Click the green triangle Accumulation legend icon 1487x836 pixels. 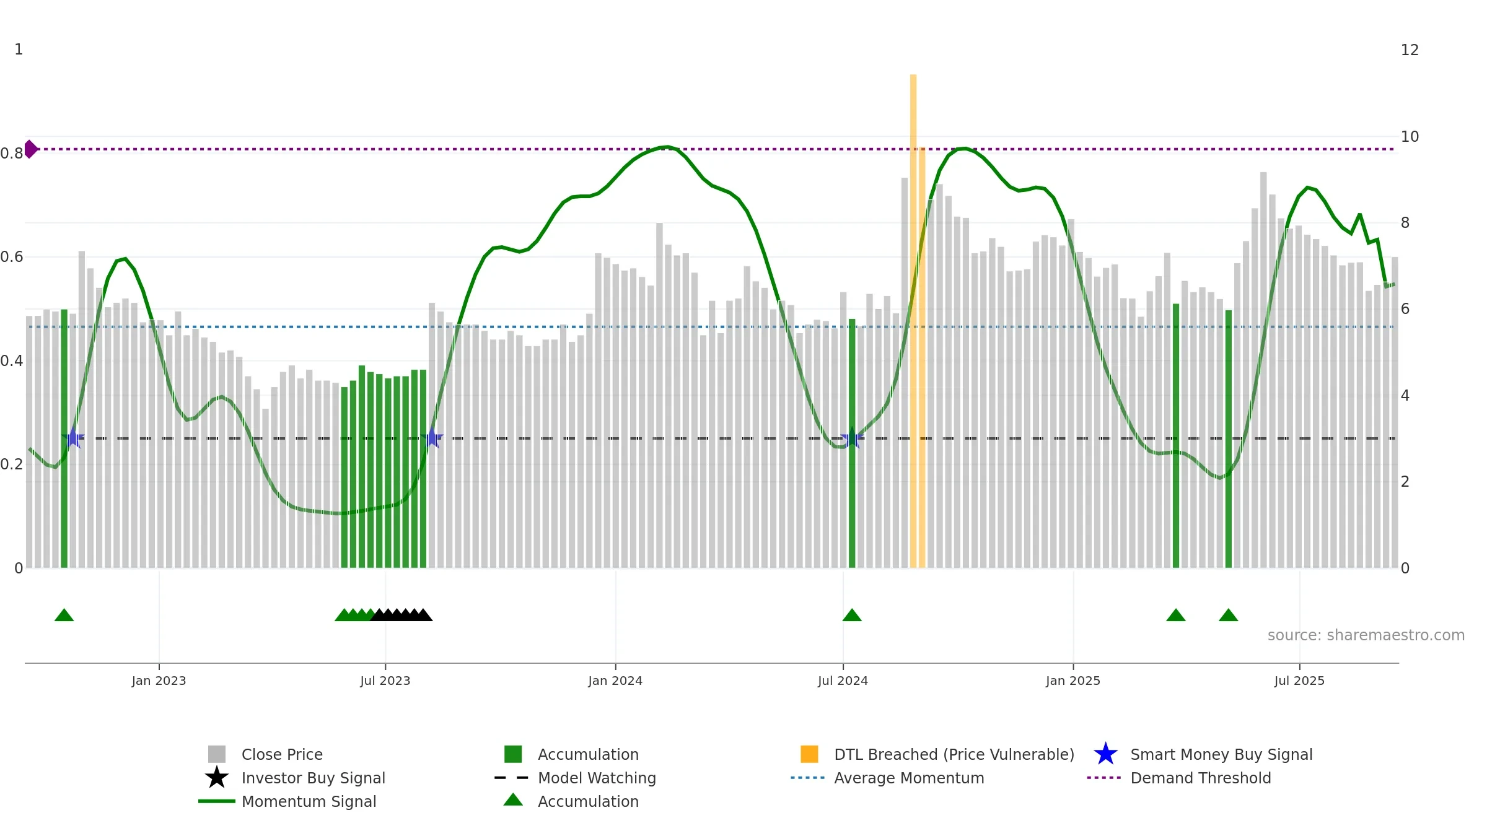(x=513, y=800)
